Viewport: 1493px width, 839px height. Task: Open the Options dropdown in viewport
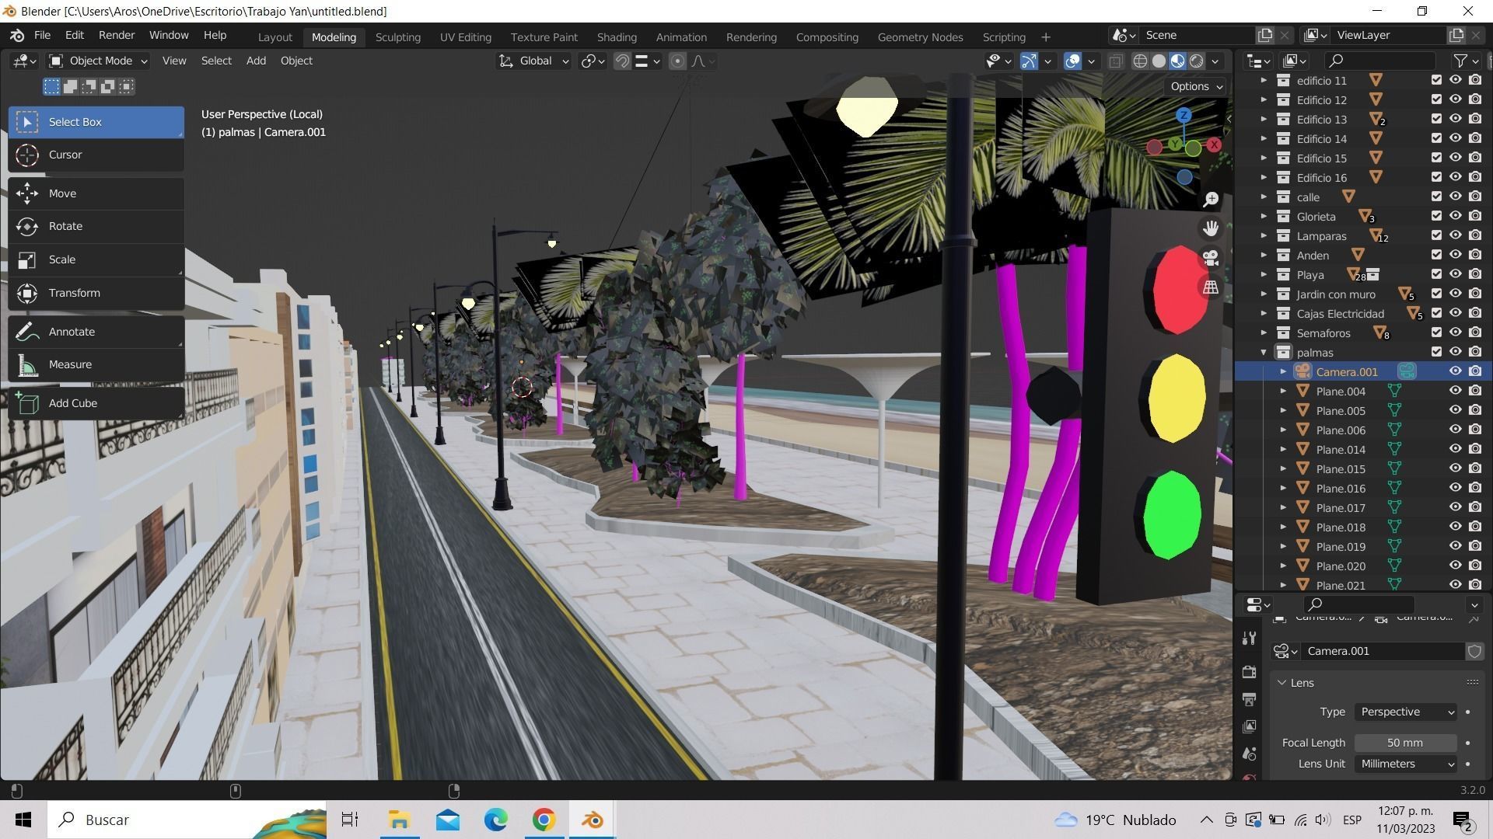coord(1197,86)
